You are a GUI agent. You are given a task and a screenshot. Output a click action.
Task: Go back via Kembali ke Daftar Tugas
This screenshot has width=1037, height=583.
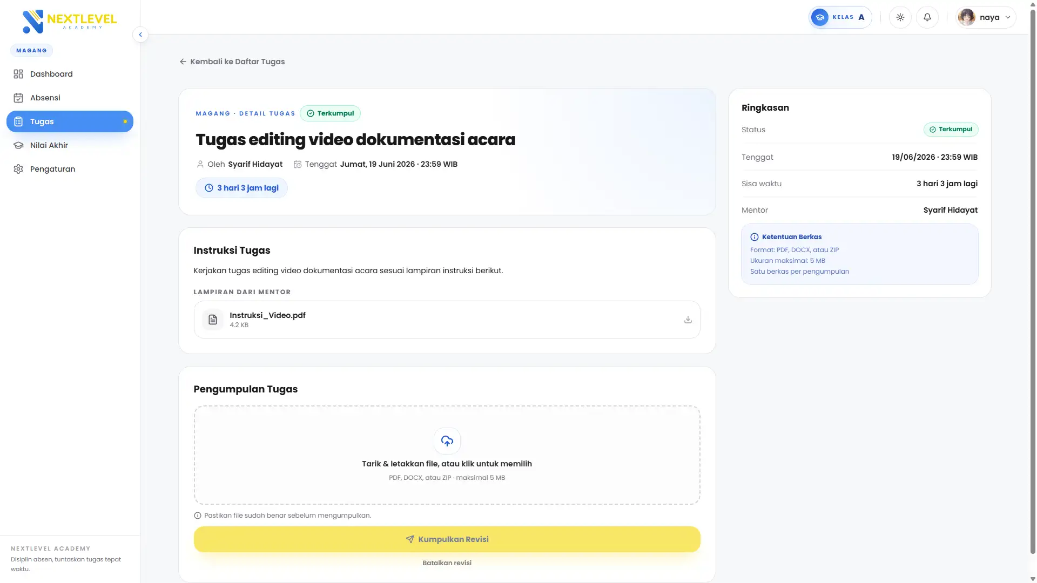click(x=232, y=62)
